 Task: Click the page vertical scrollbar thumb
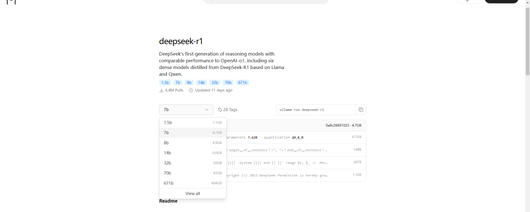[527, 41]
